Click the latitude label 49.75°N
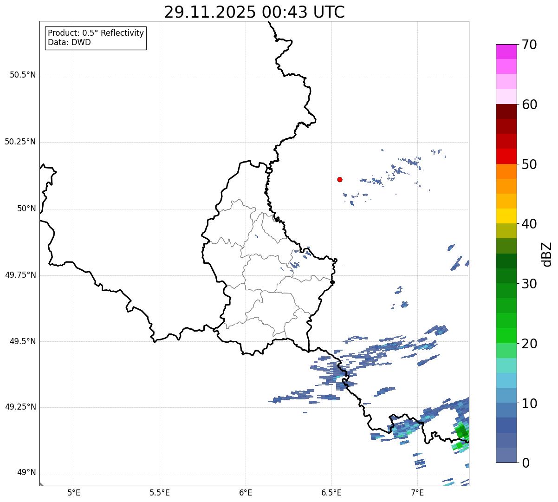Image resolution: width=558 pixels, height=502 pixels. [x=20, y=275]
